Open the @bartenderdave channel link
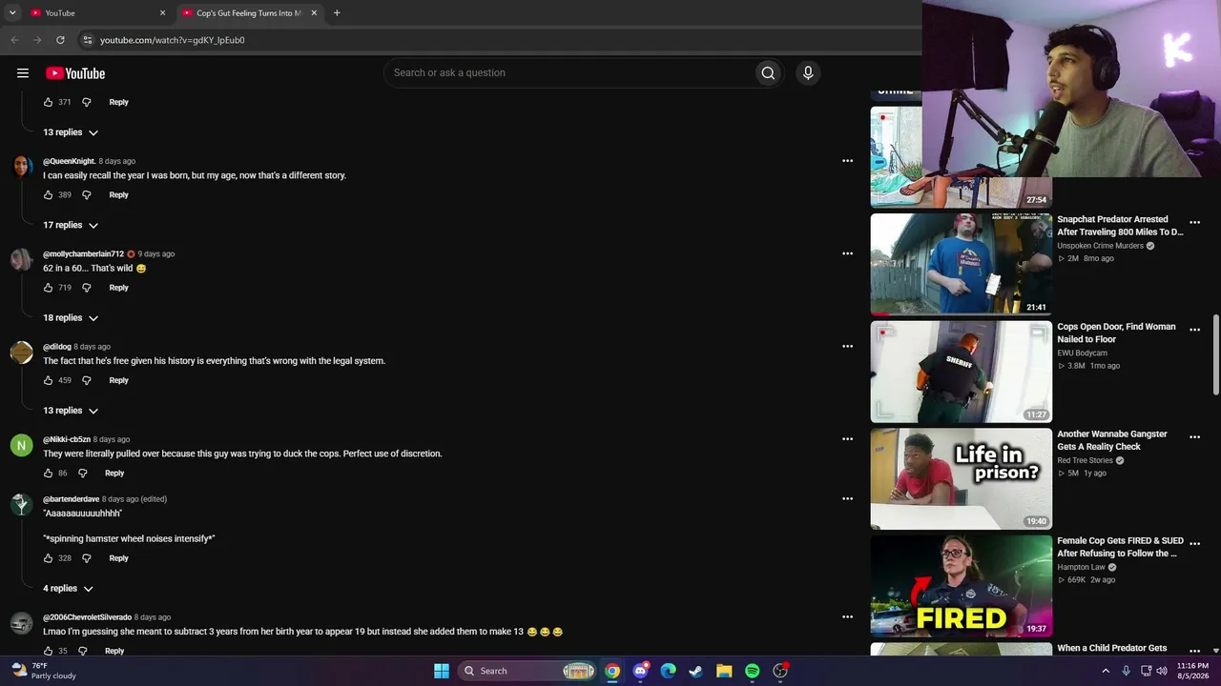 tap(71, 499)
